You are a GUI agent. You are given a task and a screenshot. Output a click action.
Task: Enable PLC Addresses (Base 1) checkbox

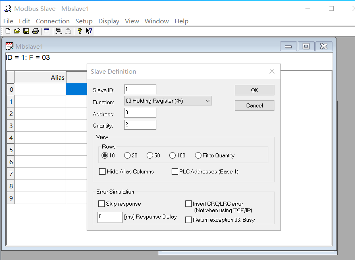175,171
